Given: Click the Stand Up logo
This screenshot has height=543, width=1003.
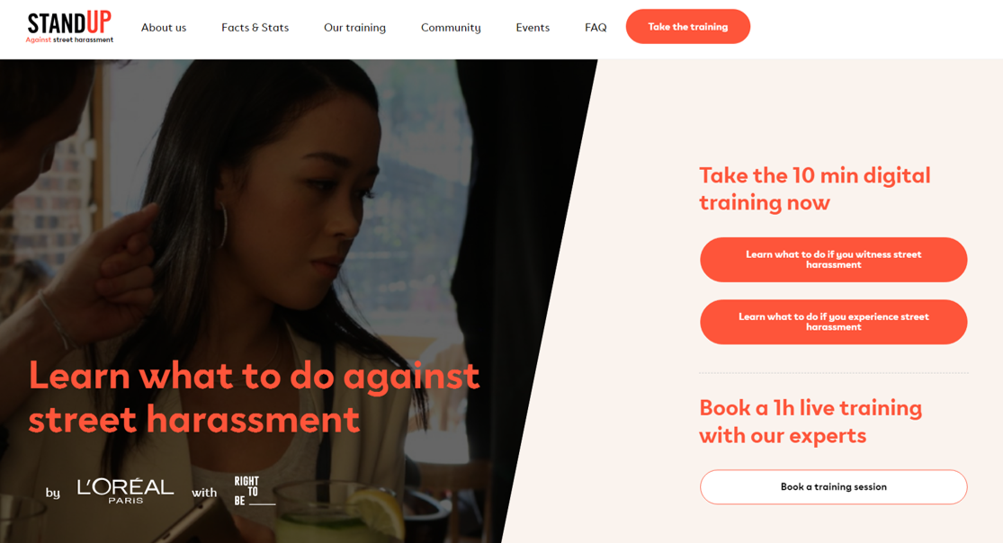Looking at the screenshot, I should click(x=70, y=27).
